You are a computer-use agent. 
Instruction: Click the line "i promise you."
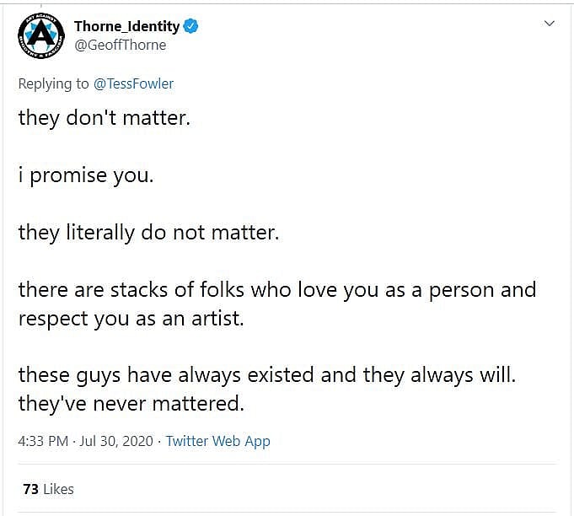[x=86, y=175]
